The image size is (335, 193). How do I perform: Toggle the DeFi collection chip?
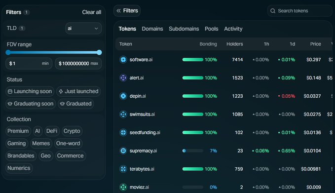click(52, 131)
